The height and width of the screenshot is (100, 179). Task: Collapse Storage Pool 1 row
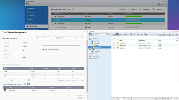(x=55, y=16)
